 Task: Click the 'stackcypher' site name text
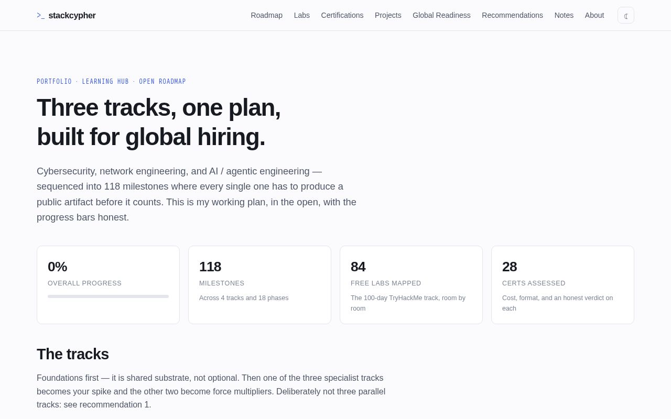tap(72, 15)
